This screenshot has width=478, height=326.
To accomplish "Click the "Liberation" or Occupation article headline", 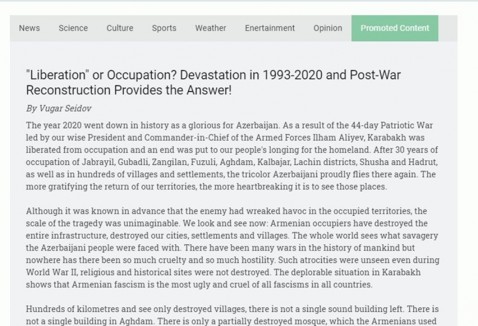I will coord(213,83).
